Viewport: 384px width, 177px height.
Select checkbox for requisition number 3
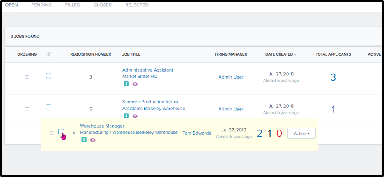coord(49,75)
